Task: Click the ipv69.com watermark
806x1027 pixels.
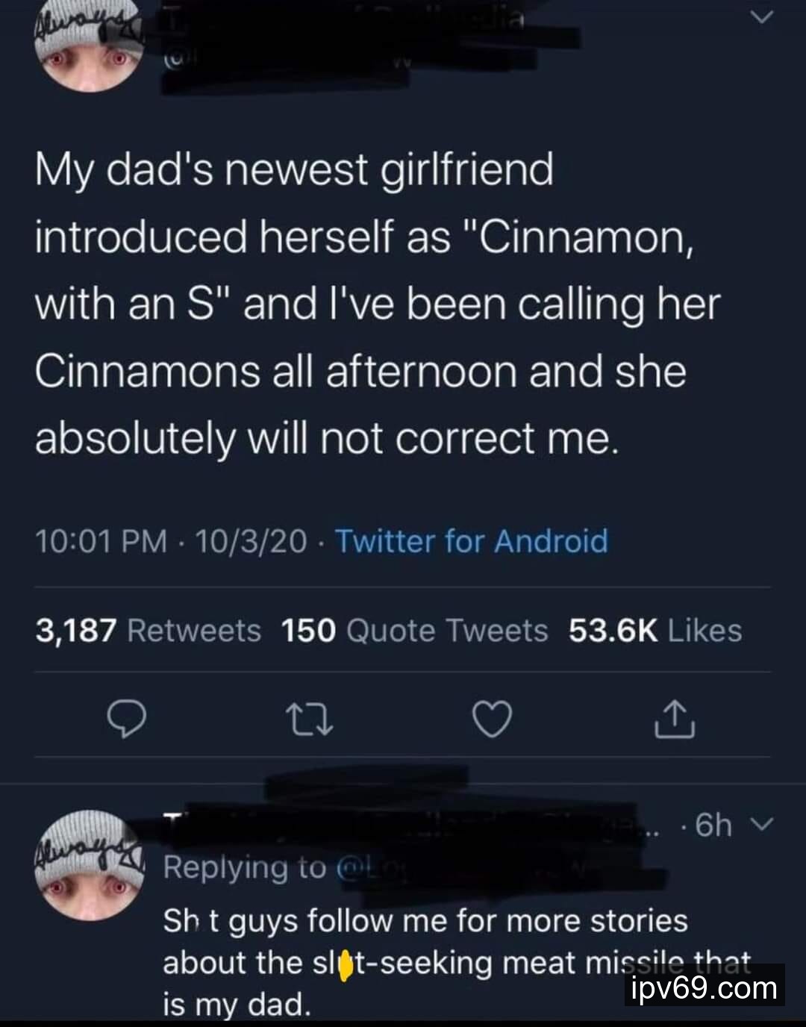Action: coord(704,987)
